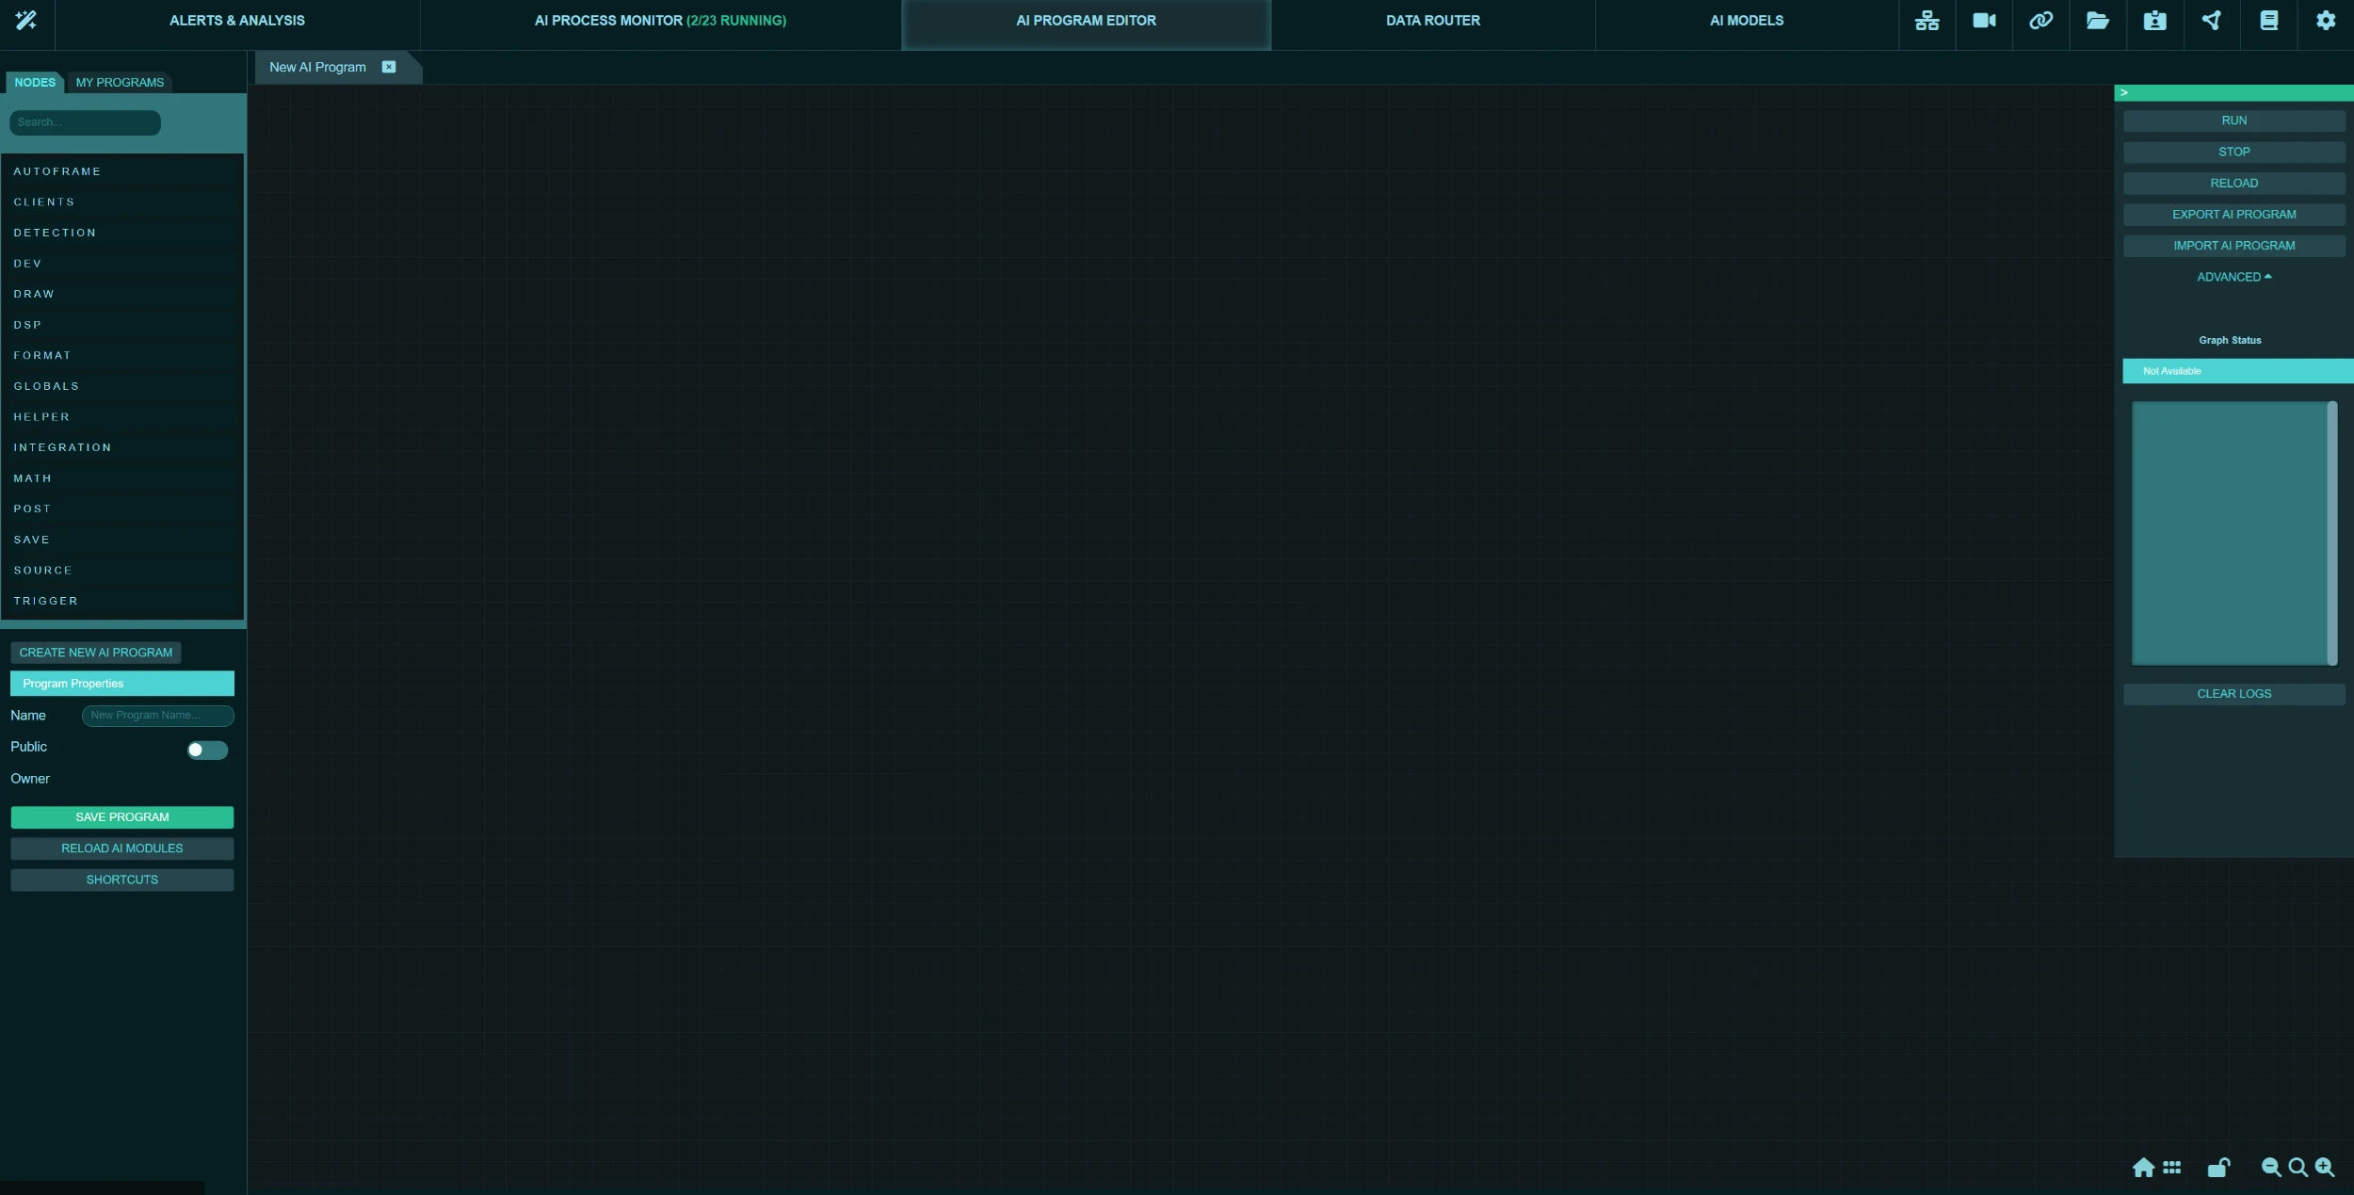The width and height of the screenshot is (2354, 1195).
Task: Click the home view icon on canvas
Action: pos(2143,1168)
